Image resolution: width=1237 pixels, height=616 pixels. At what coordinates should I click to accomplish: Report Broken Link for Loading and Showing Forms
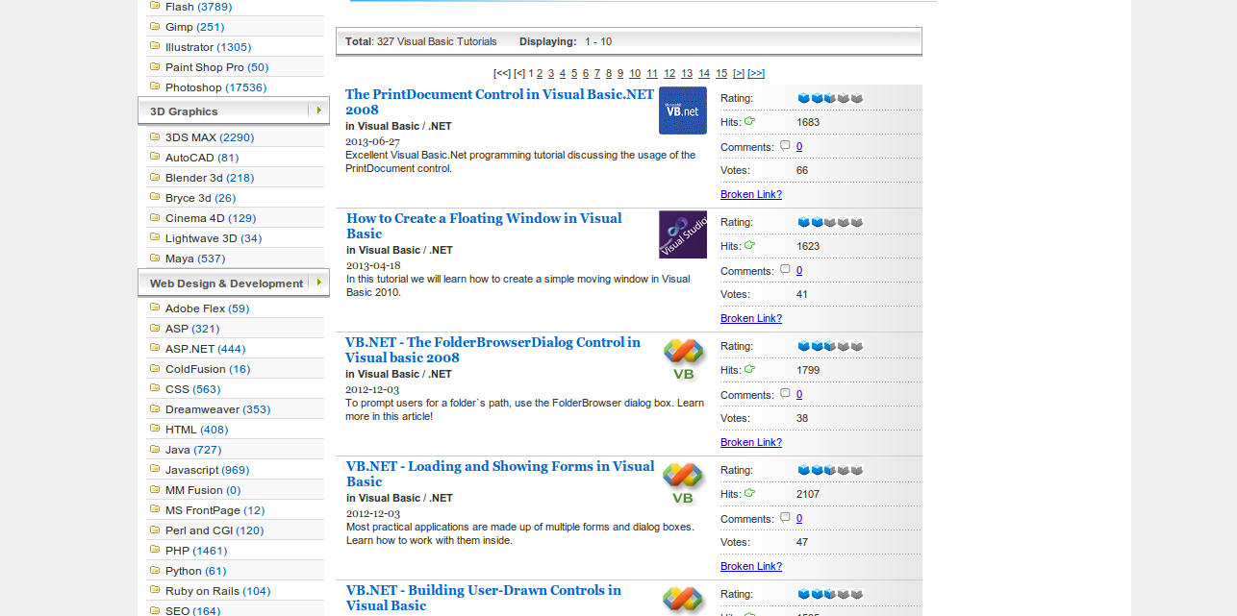751,566
